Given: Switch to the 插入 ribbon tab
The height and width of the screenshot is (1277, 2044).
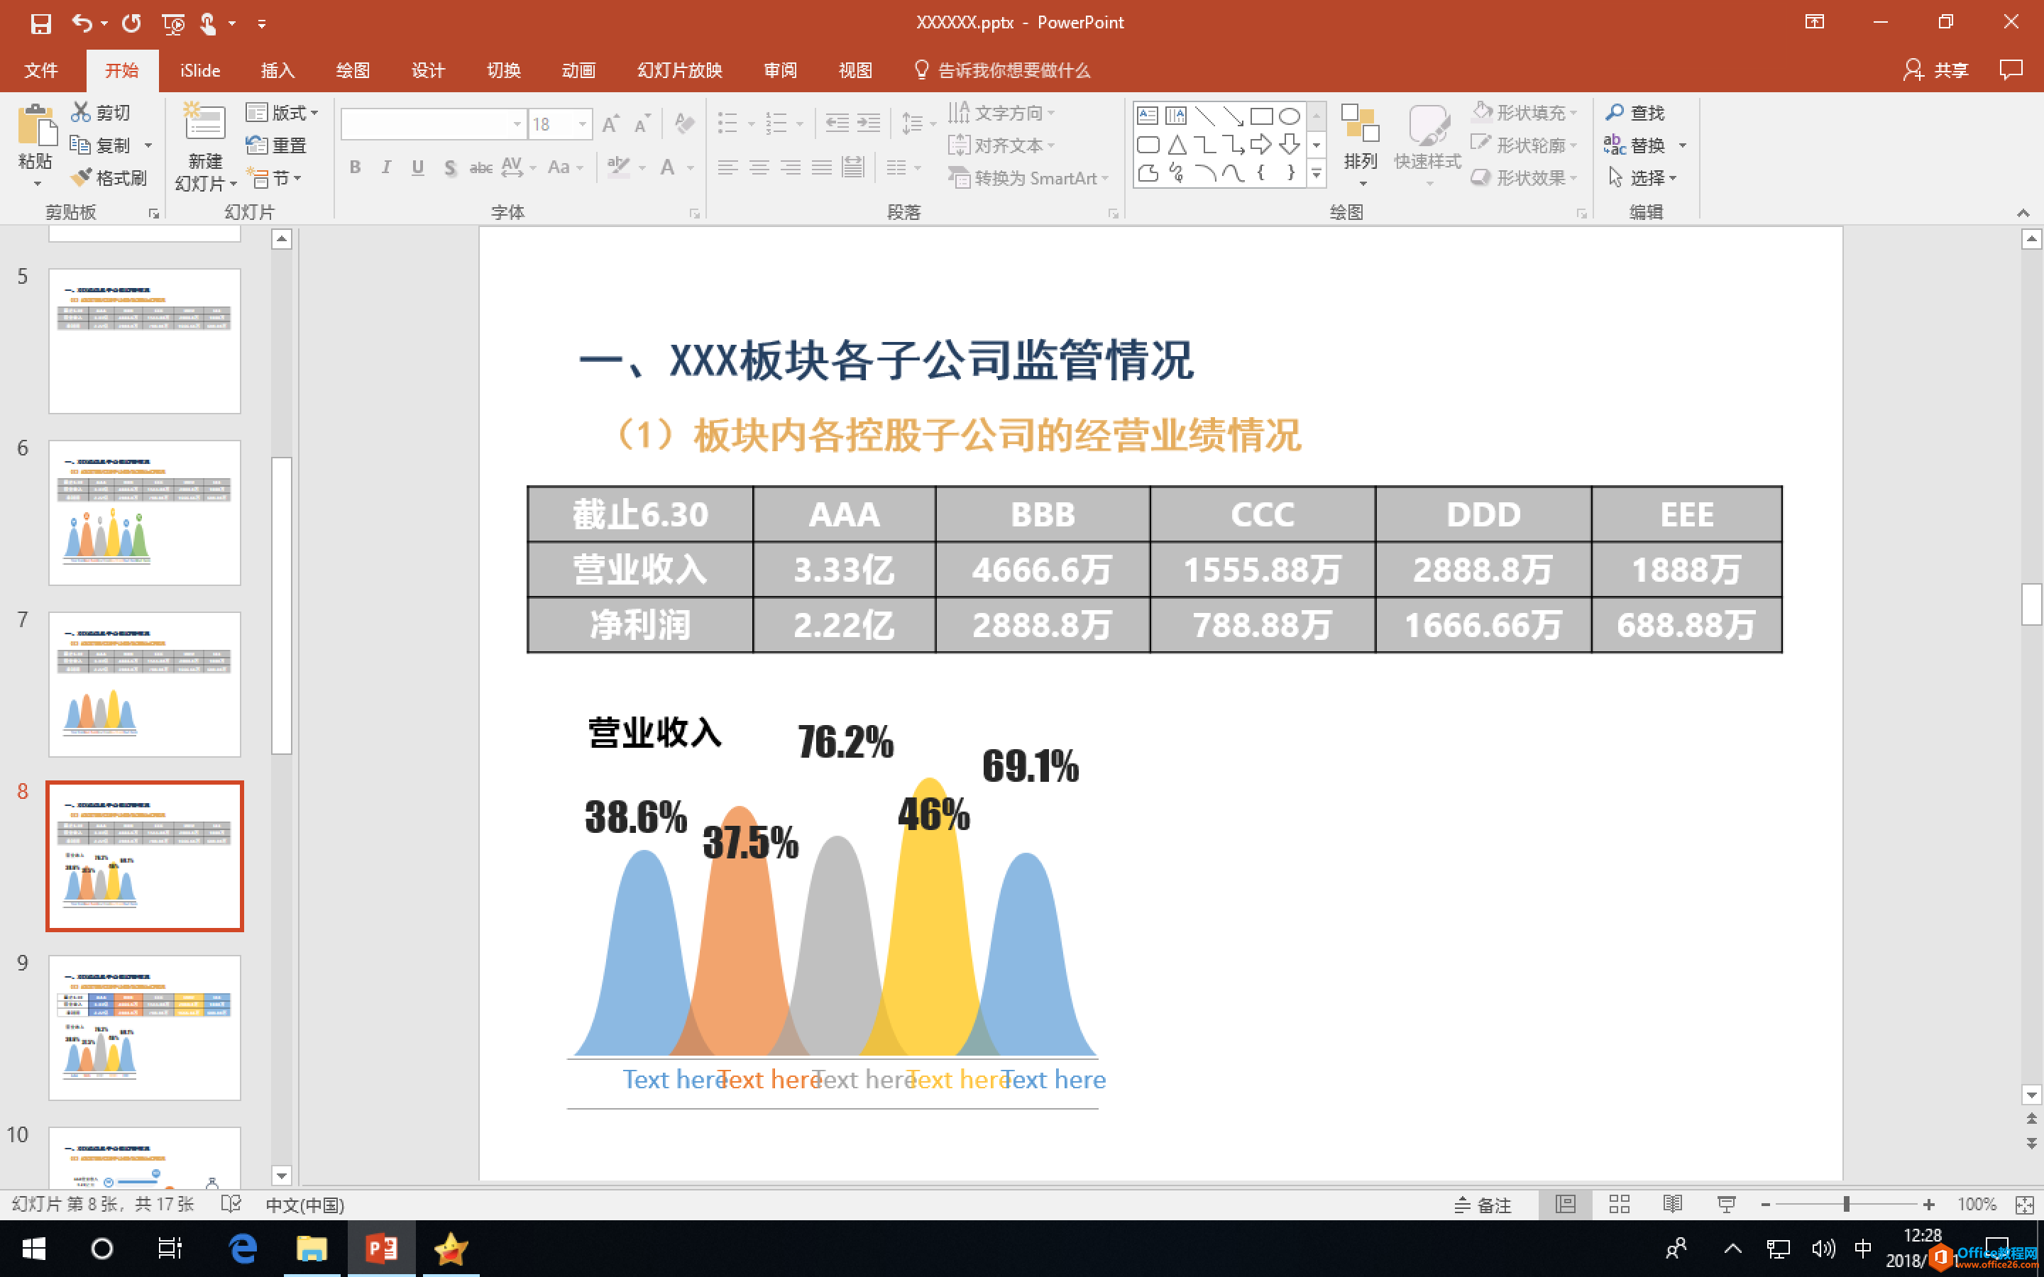Looking at the screenshot, I should (277, 70).
